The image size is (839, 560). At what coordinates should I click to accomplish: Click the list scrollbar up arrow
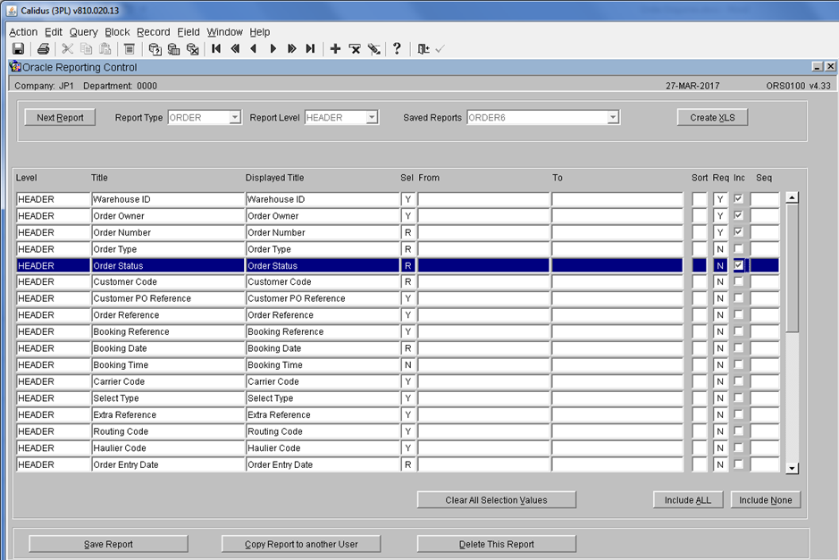[x=792, y=198]
